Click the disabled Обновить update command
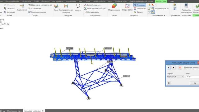199x112 pixels. coord(9,5)
